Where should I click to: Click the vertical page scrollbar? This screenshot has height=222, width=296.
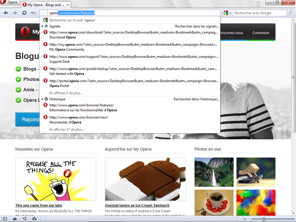pyautogui.click(x=293, y=77)
